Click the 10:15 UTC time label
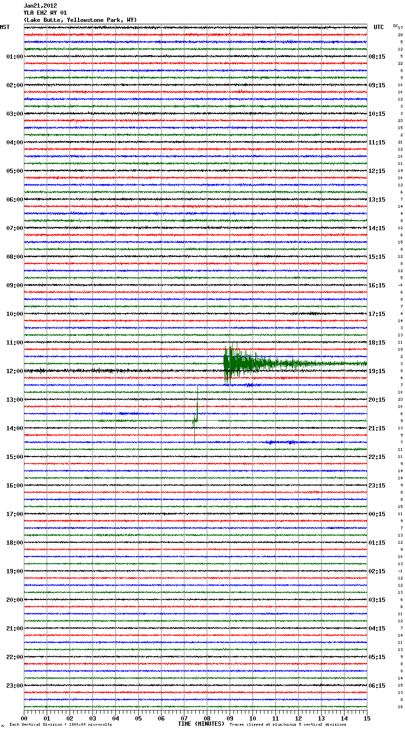 click(377, 114)
